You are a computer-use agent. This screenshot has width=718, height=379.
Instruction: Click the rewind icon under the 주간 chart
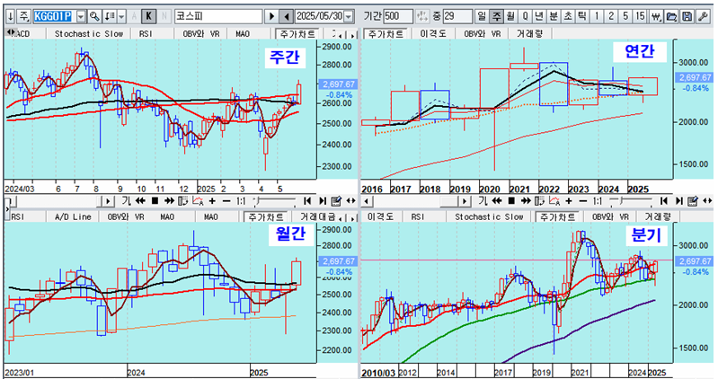140,201
